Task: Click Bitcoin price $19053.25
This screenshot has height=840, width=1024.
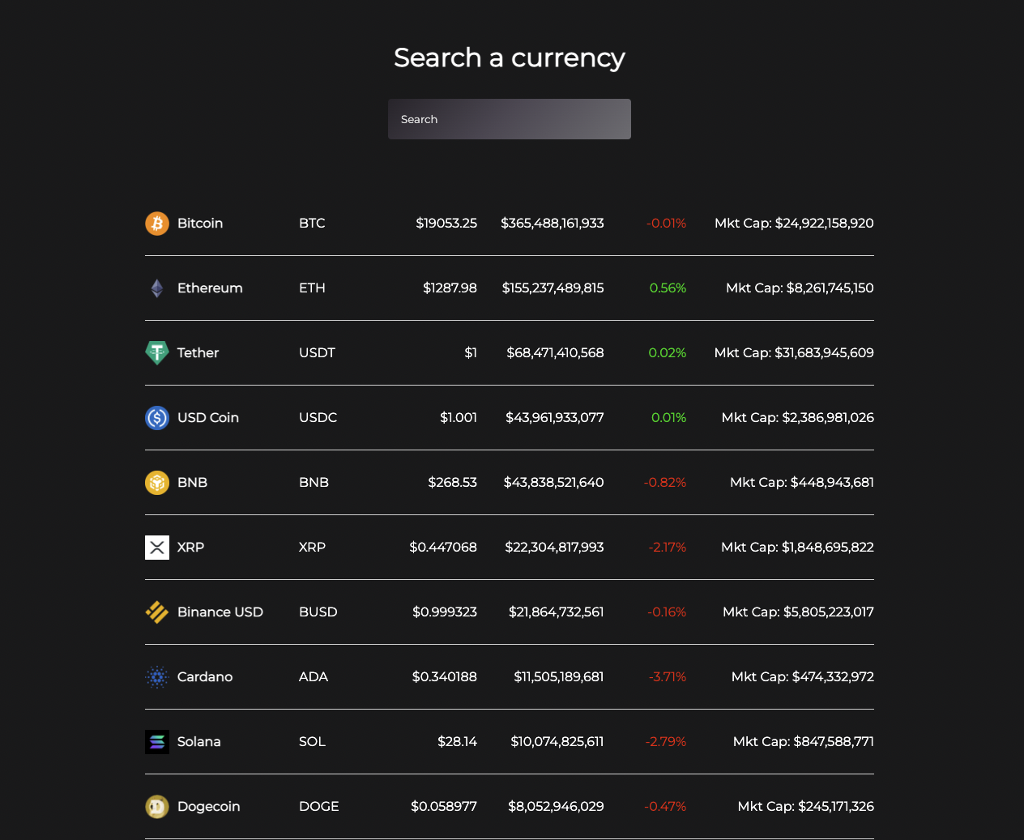Action: tap(446, 224)
